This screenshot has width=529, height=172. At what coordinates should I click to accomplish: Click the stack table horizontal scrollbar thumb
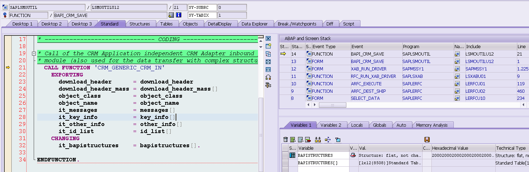coord(332,105)
